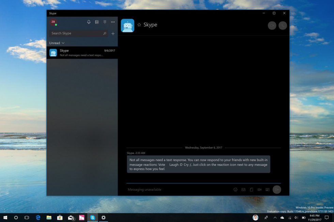334x222 pixels.
Task: Open the notifications bell in Skype
Action: tap(89, 22)
